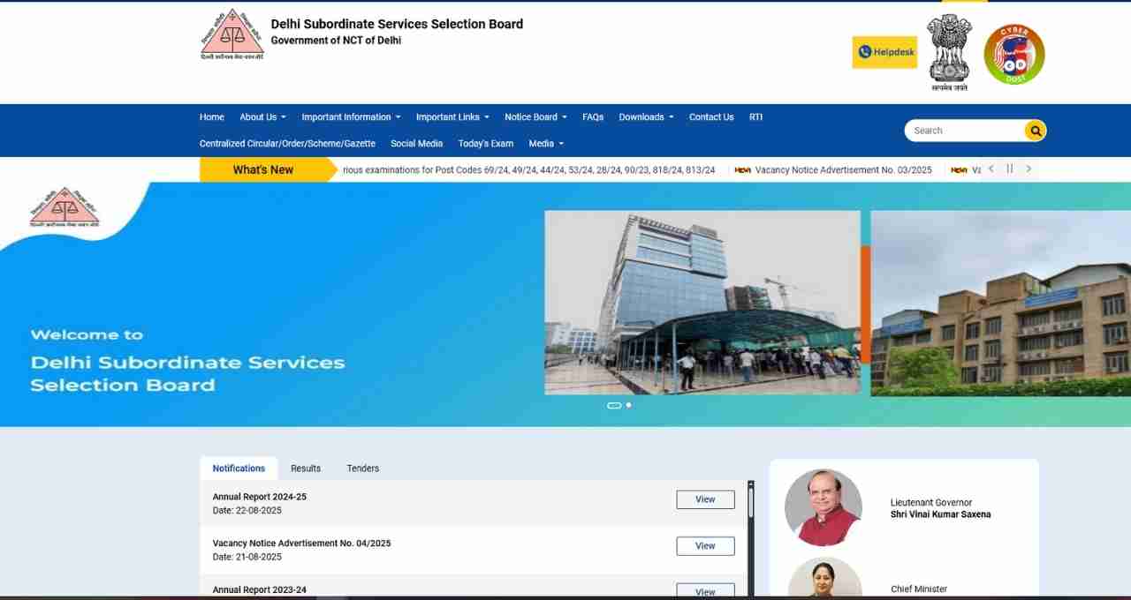
Task: Click the 'Date: 22-08-2025' text
Action: (x=247, y=511)
